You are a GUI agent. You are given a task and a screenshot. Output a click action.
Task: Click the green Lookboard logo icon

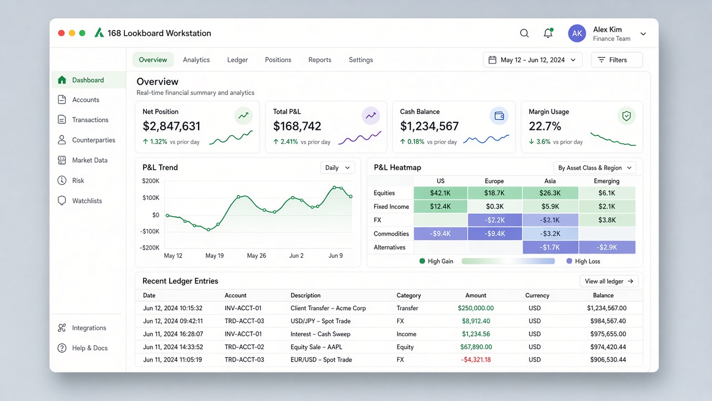click(x=99, y=33)
